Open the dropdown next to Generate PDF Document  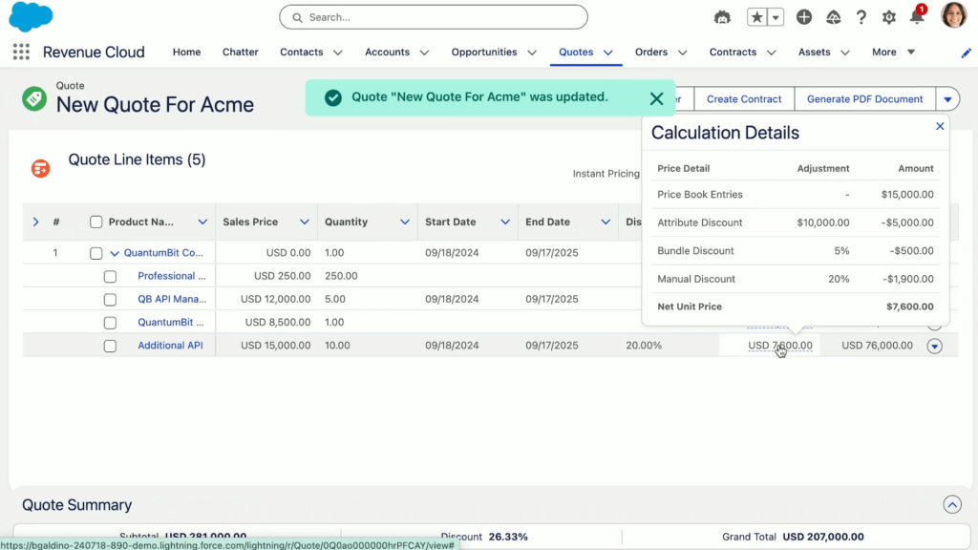(x=948, y=98)
